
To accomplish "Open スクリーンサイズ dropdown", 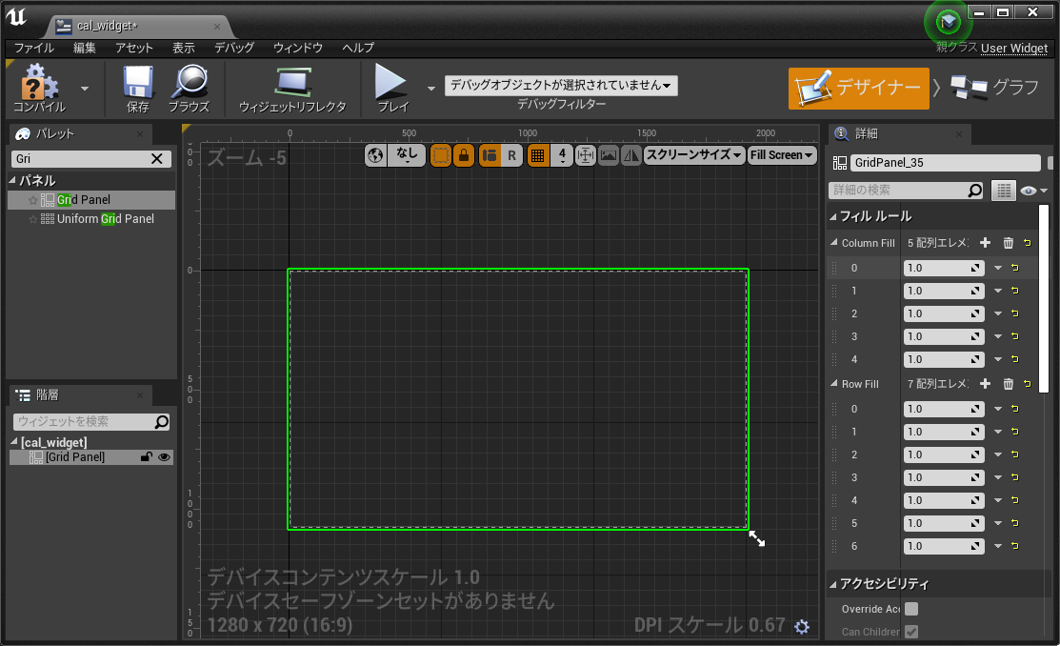I will [693, 155].
